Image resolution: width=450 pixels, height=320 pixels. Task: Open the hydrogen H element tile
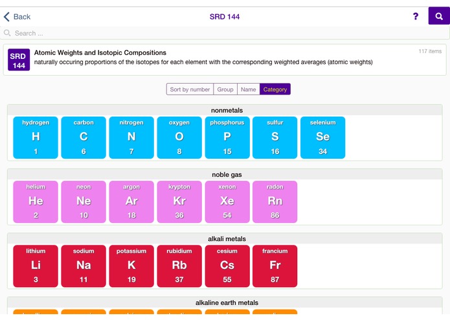click(x=36, y=137)
